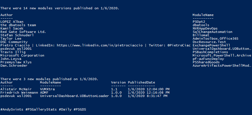
Task: Click the PSOpt2 module name
Action: 199,22
